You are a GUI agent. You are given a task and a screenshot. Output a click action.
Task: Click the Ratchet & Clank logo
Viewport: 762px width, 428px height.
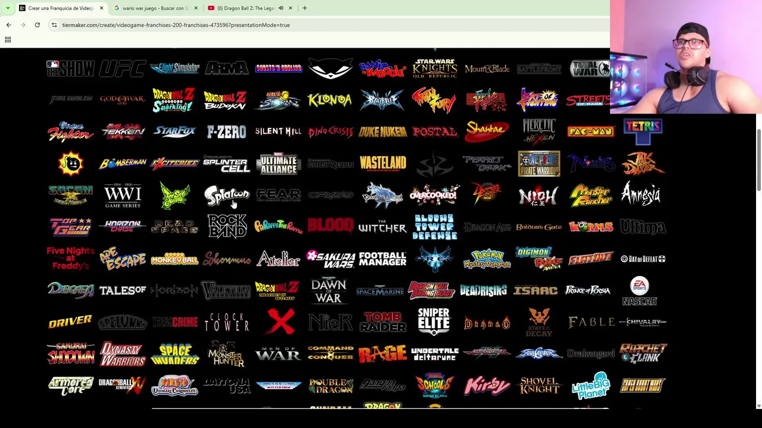tap(643, 354)
